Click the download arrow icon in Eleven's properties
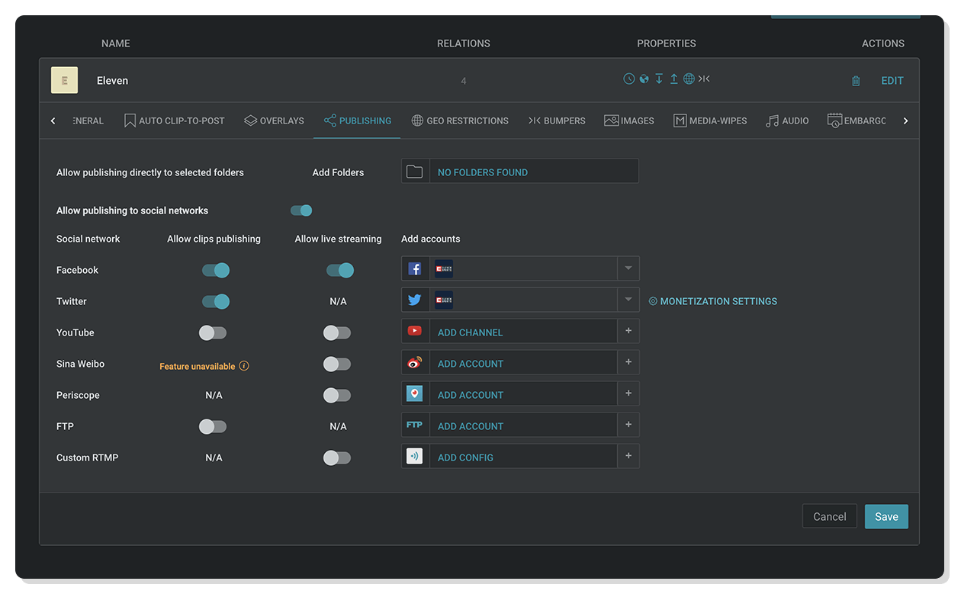This screenshot has height=610, width=961. point(659,79)
